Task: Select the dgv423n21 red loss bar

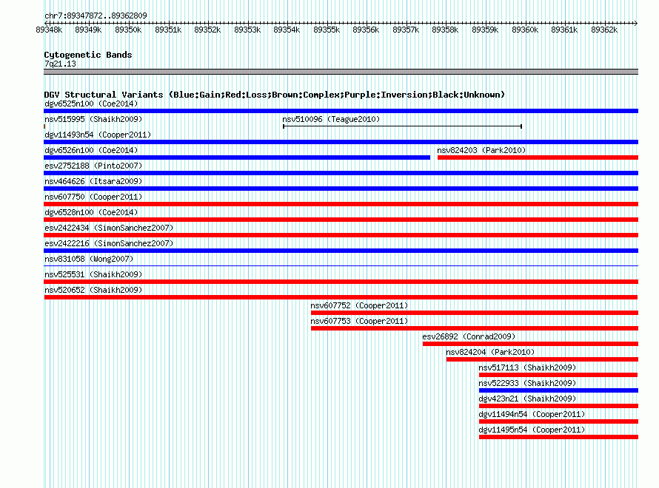Action: point(558,406)
